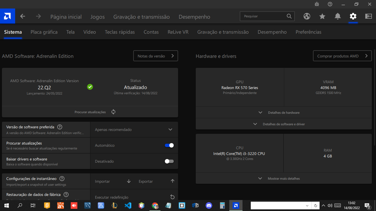Click the search magnifier icon
This screenshot has height=211, width=376.
click(289, 16)
